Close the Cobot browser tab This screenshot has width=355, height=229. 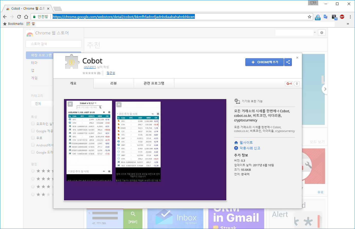(48, 9)
